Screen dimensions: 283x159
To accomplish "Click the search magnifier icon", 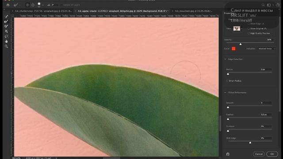I will (263, 5).
